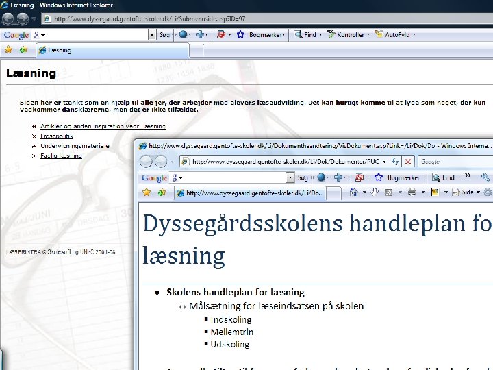Click the home icon in popup toolbar

pyautogui.click(x=353, y=192)
